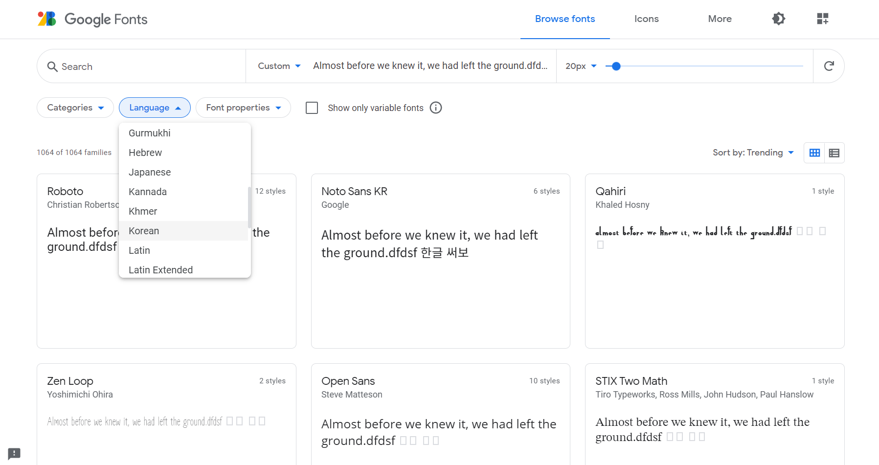
Task: Open the More tab
Action: tap(720, 19)
